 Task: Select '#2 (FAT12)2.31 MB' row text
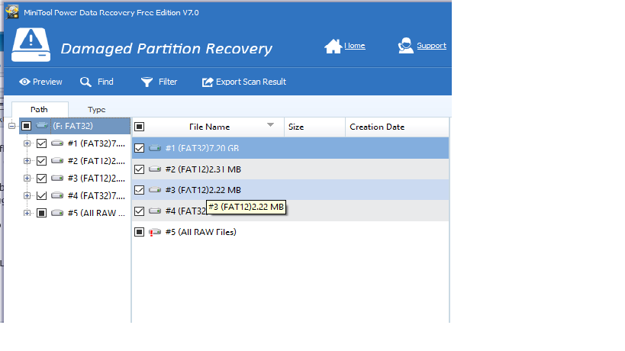coord(203,169)
